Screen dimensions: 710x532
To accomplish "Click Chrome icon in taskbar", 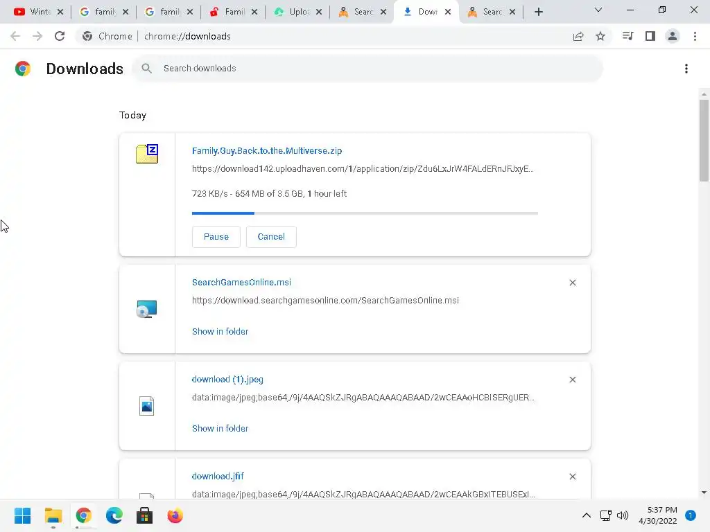I will 83,515.
